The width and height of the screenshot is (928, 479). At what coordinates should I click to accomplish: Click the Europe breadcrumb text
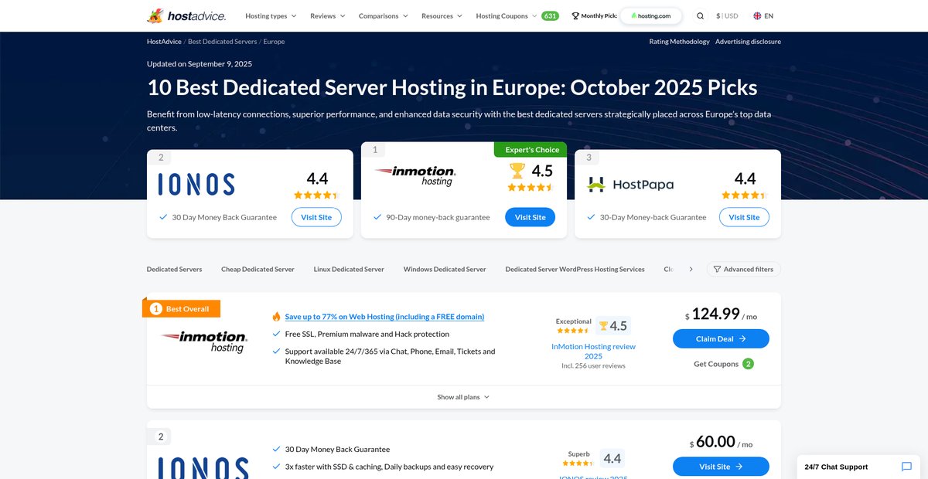tap(274, 42)
